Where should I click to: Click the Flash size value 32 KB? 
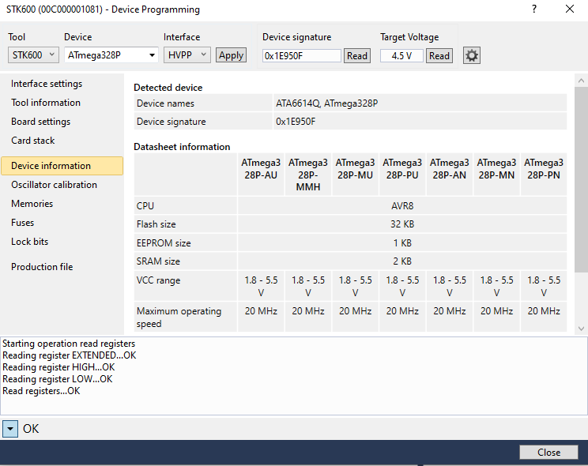point(402,224)
